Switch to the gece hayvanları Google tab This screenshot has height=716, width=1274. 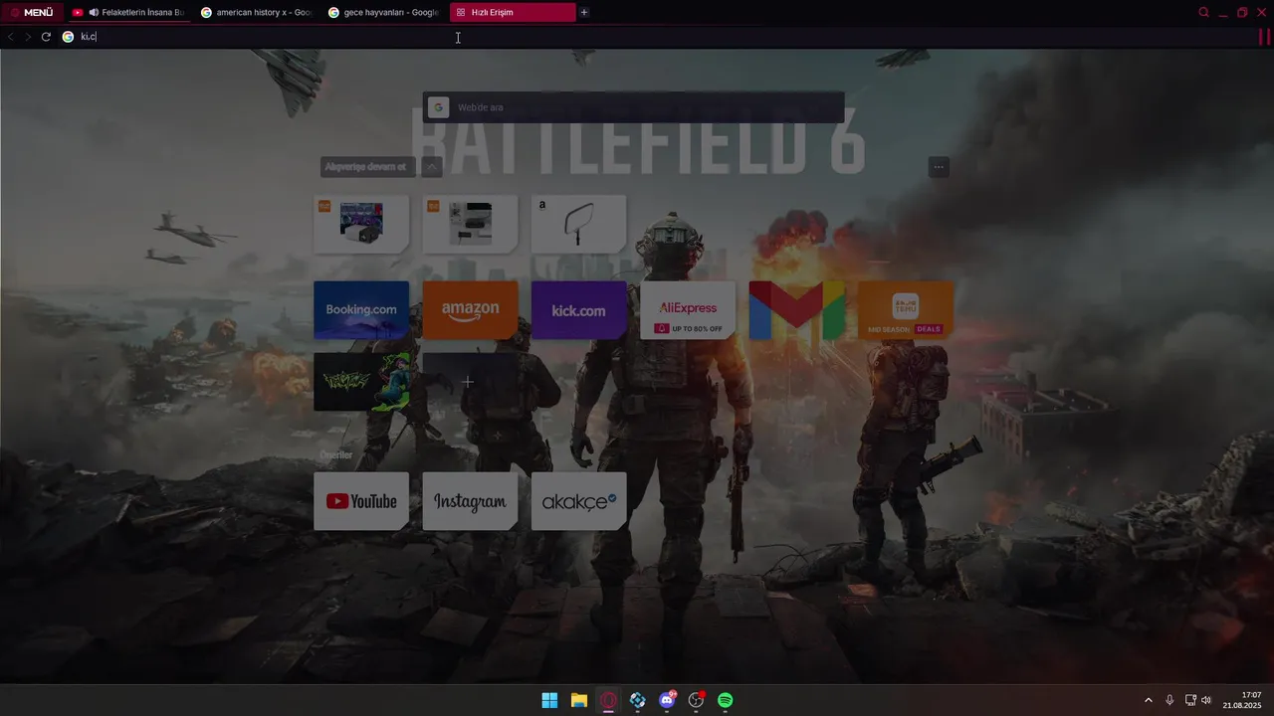point(383,12)
